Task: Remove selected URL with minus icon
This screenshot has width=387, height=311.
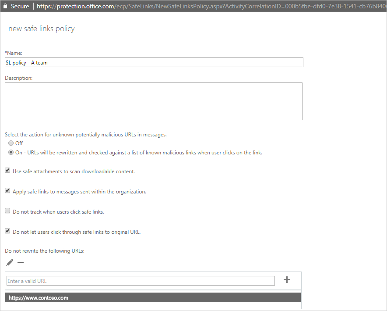Action: click(21, 263)
